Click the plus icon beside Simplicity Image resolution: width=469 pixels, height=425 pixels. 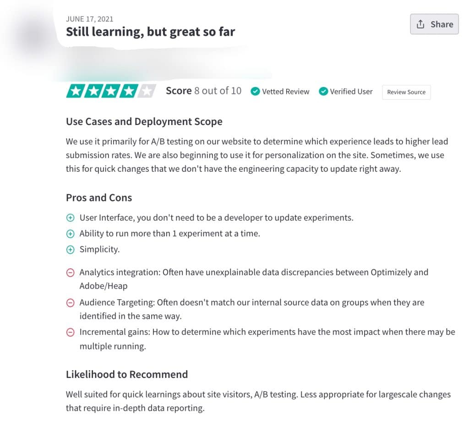(x=71, y=250)
